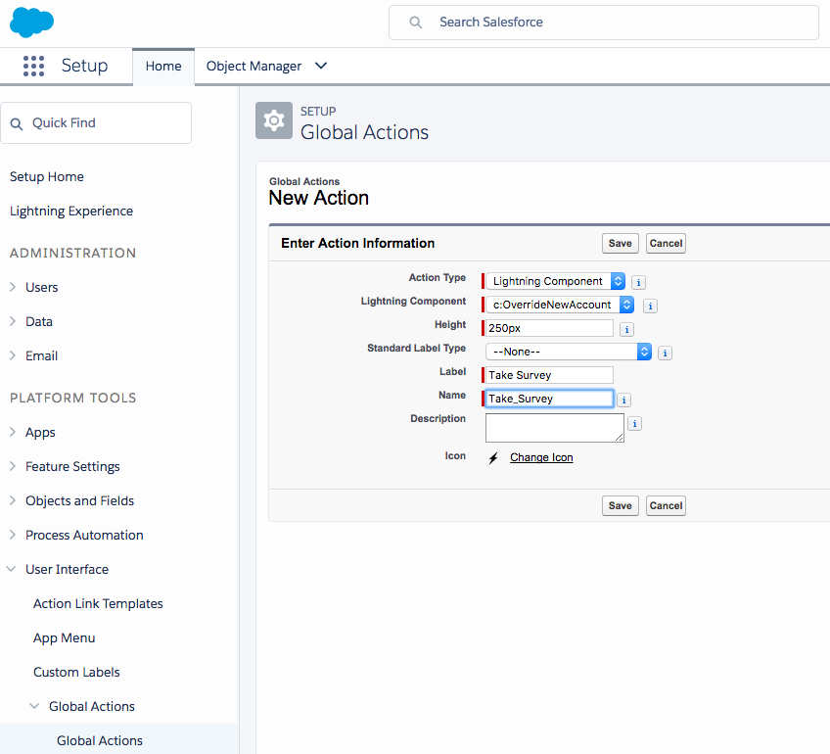The width and height of the screenshot is (830, 754).
Task: Click the PLATFORM TOOLS section header
Action: (73, 399)
